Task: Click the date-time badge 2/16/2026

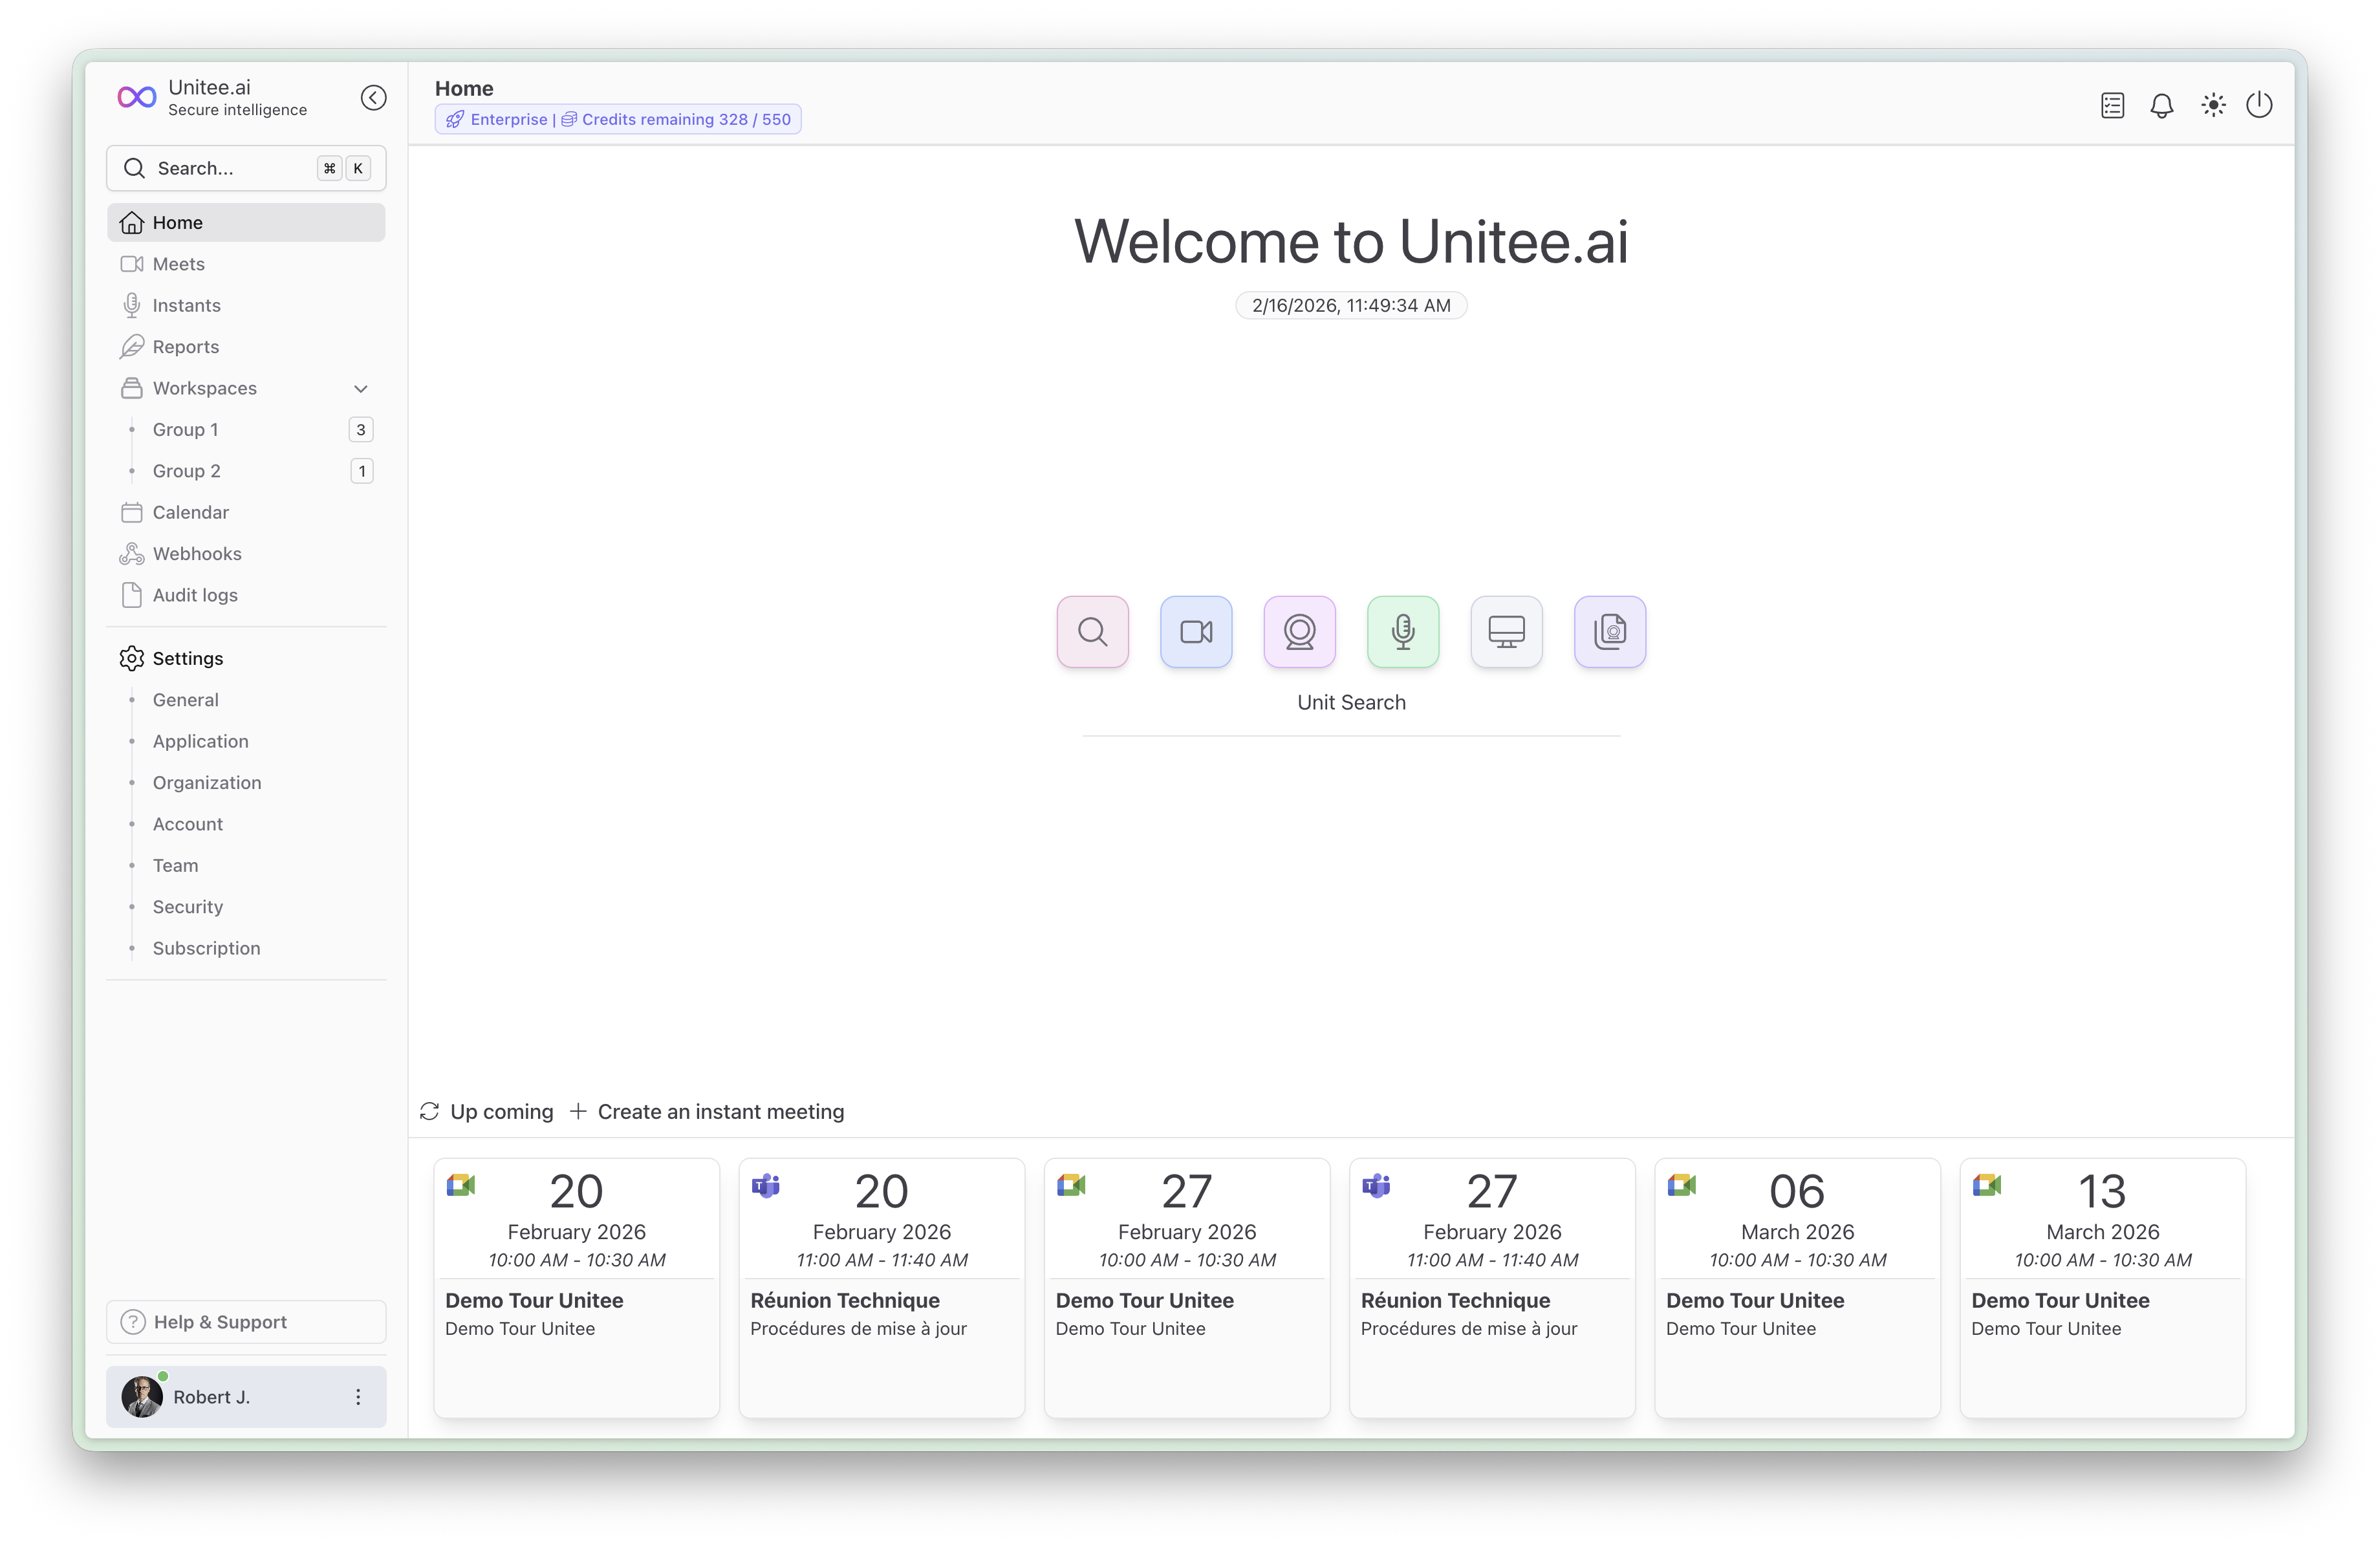Action: pyautogui.click(x=1351, y=306)
